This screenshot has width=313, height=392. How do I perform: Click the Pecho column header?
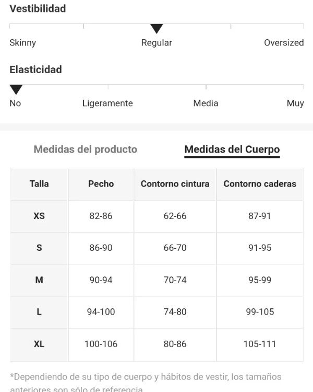[101, 183]
